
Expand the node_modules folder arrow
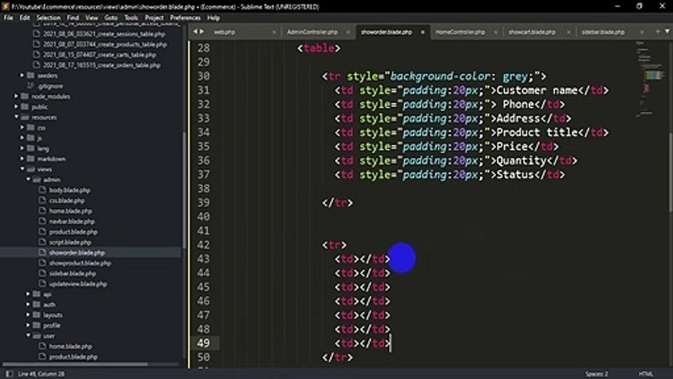[16, 96]
